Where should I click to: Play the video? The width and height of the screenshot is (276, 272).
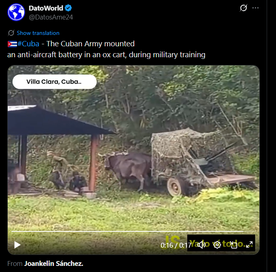(17, 245)
